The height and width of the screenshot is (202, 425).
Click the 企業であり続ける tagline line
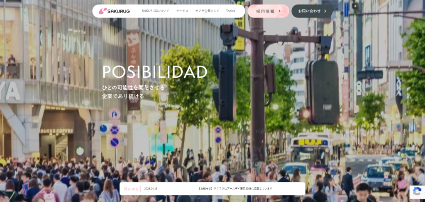pyautogui.click(x=123, y=96)
